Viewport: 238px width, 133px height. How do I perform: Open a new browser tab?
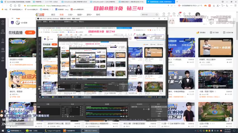point(177,2)
